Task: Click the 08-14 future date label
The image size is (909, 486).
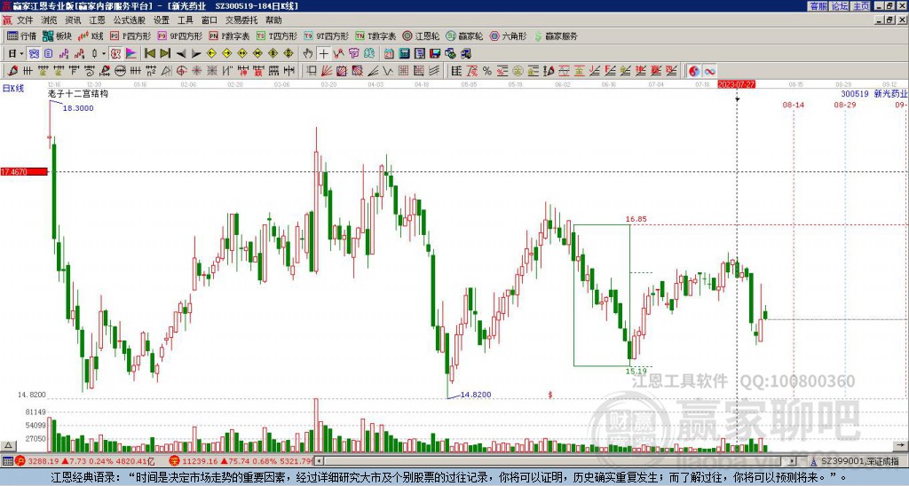Action: click(x=793, y=105)
